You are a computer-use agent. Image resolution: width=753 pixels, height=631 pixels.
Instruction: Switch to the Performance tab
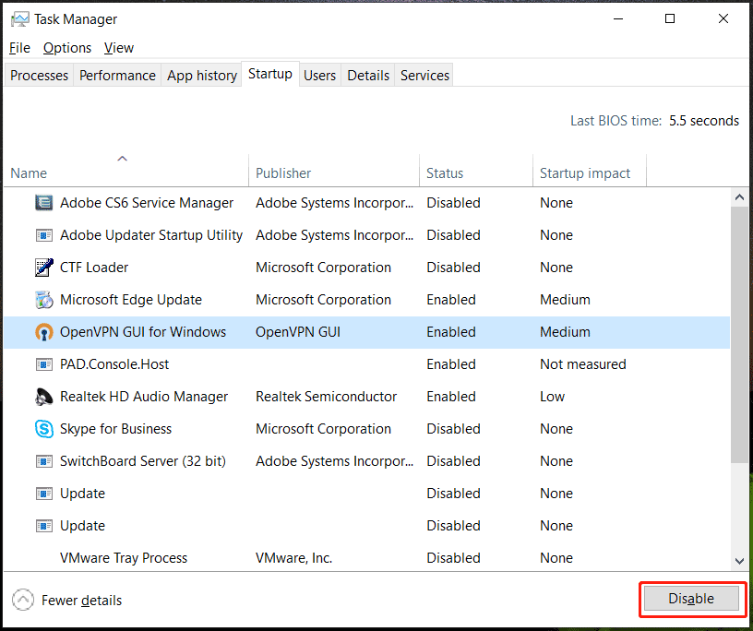point(117,75)
